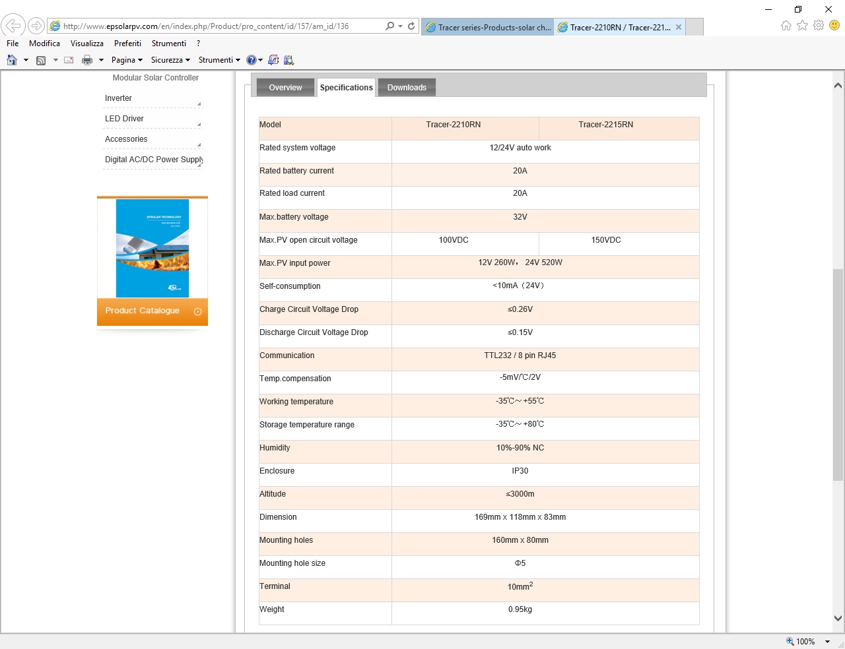845x649 pixels.
Task: Click the research binoculars toolbar icon
Action: [x=288, y=60]
